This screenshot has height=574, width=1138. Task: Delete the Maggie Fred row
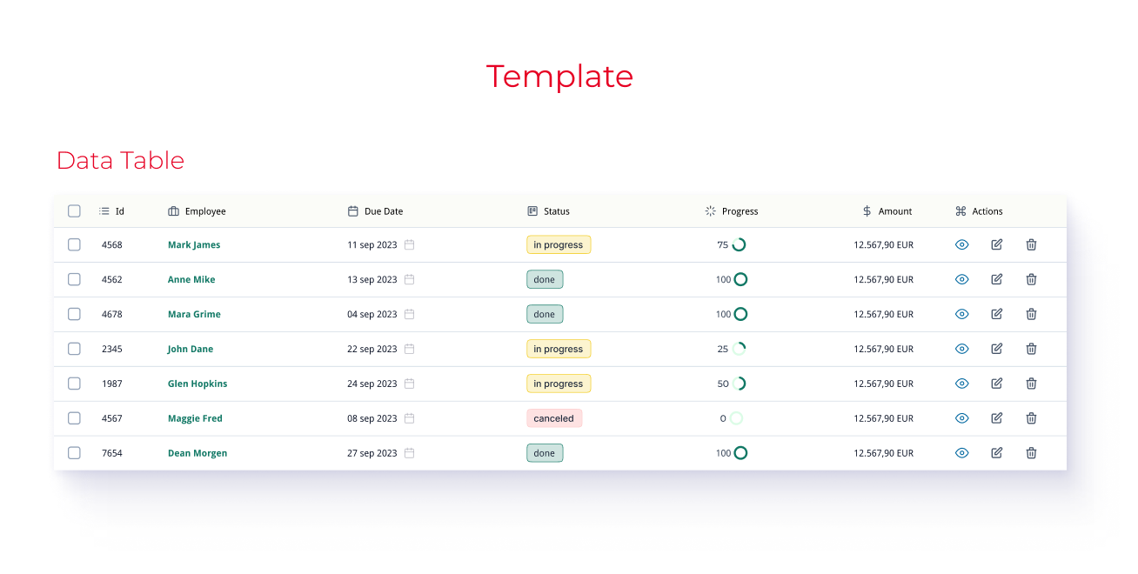pyautogui.click(x=1031, y=418)
